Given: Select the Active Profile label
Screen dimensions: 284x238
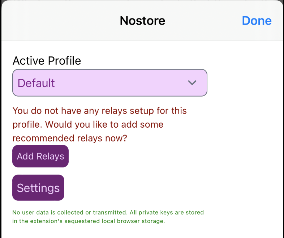Looking at the screenshot, I should 47,60.
